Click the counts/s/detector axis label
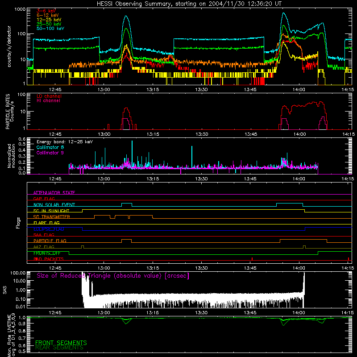 pyautogui.click(x=9, y=46)
